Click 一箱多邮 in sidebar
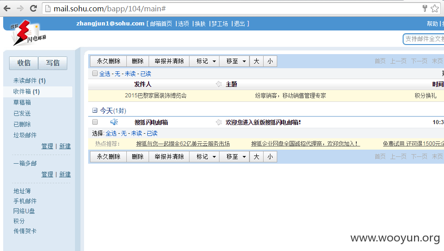Image resolution: width=444 pixels, height=251 pixels. tap(25, 163)
